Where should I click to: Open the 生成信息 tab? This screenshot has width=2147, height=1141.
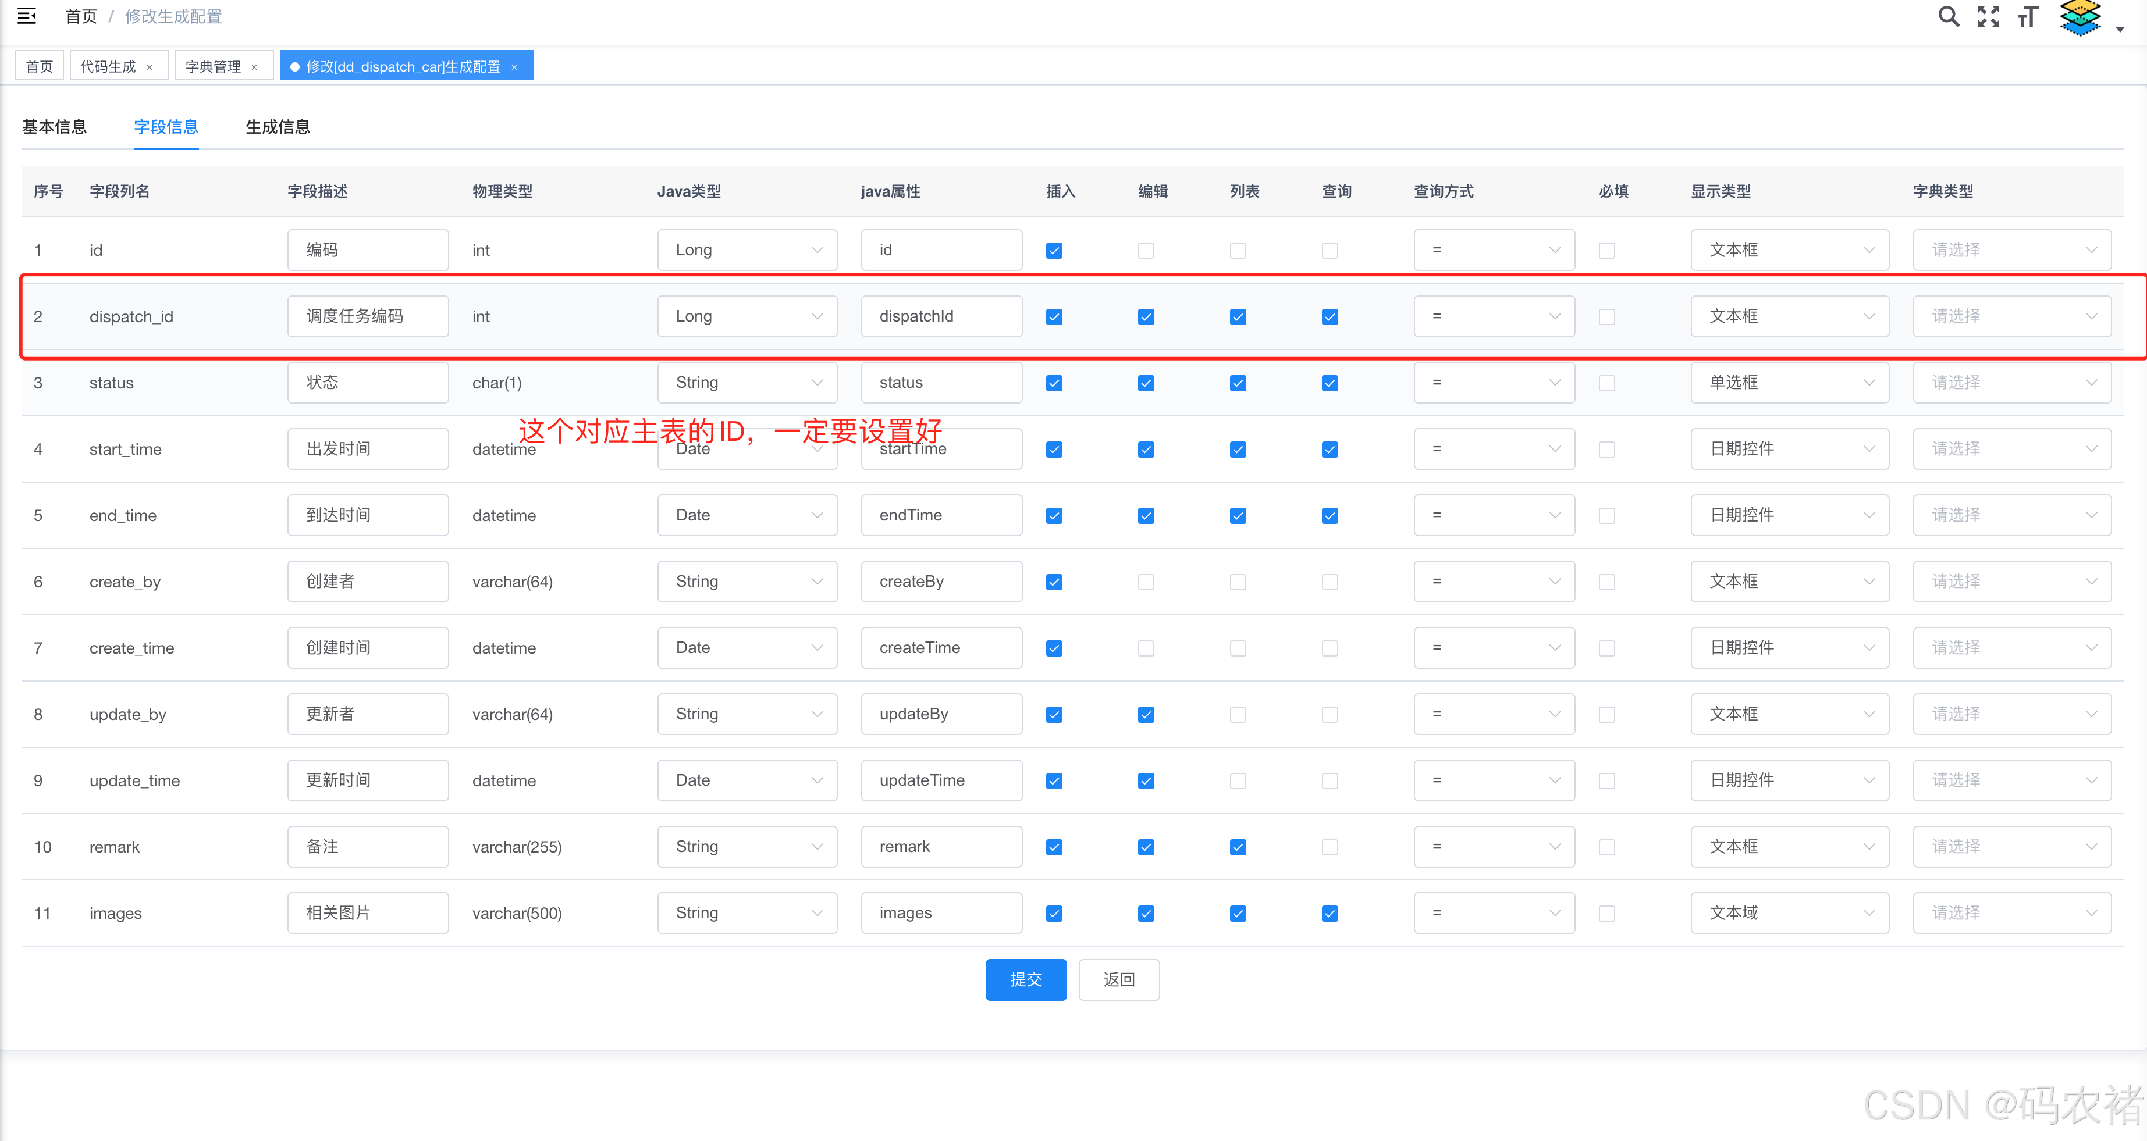[x=278, y=127]
